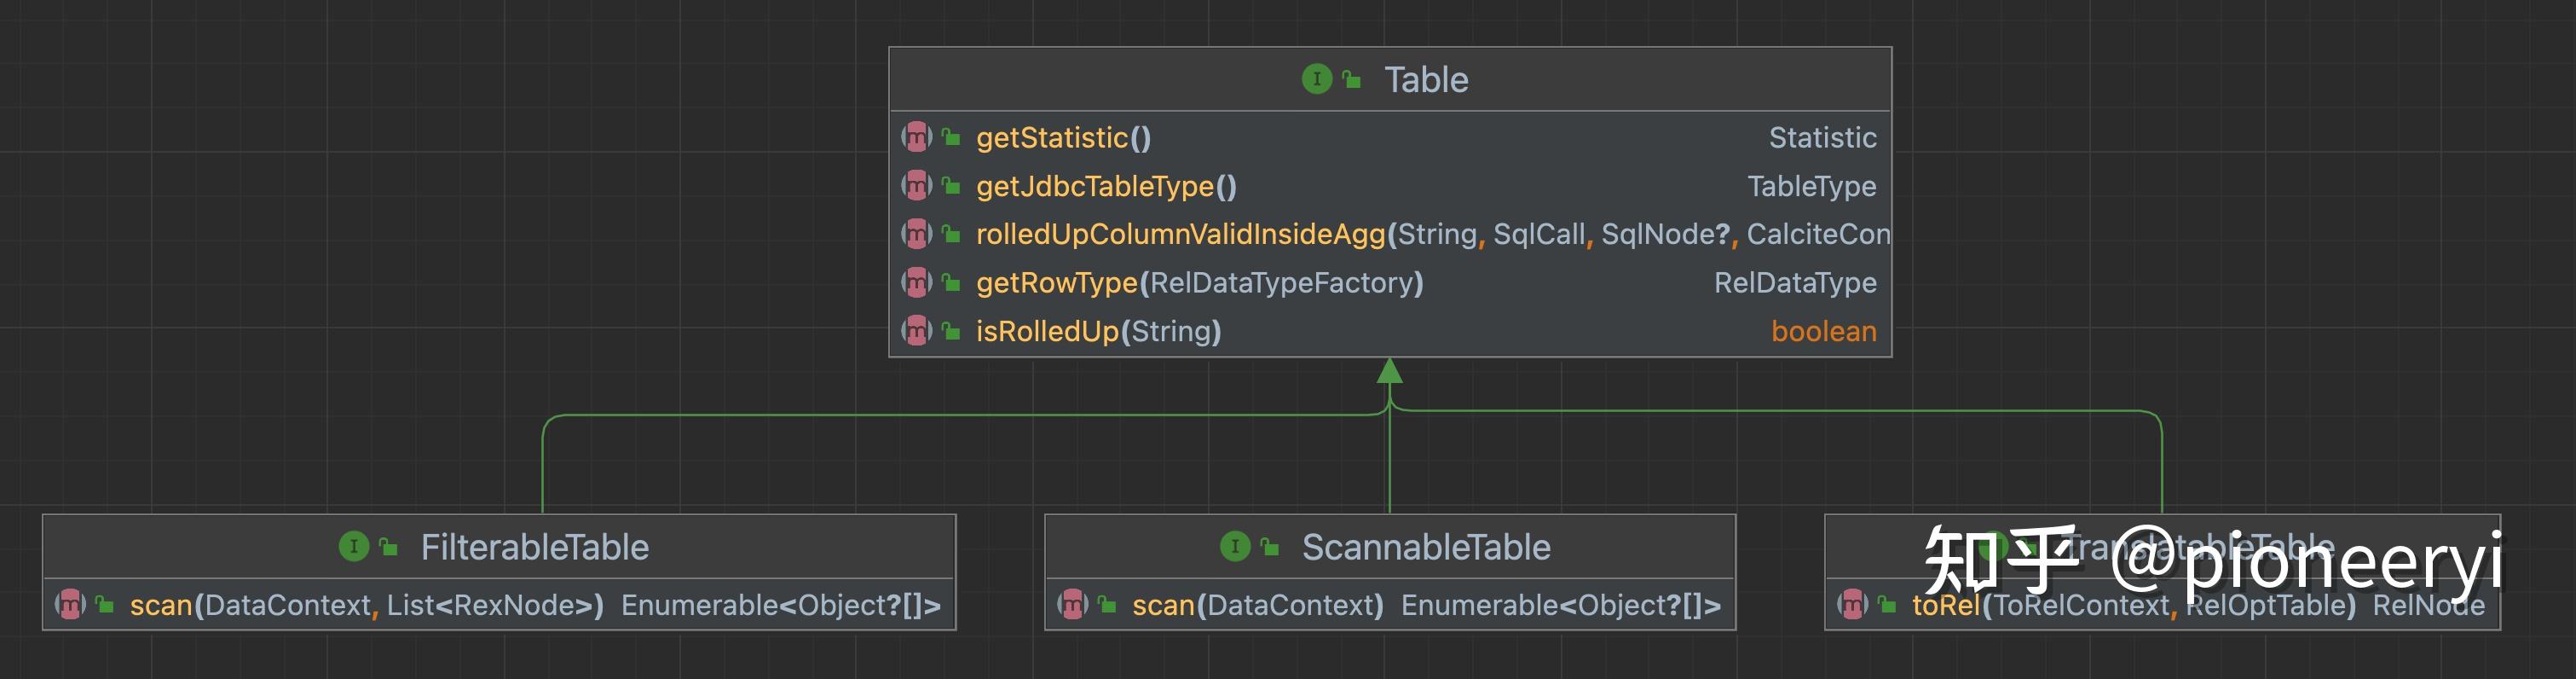Click the RelDataType return type
The height and width of the screenshot is (679, 2576).
(1795, 283)
